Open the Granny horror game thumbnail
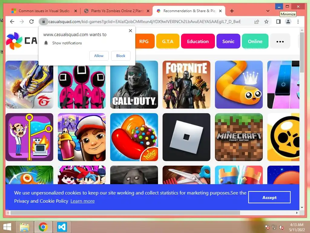Screen dimensions: 310x233 [134, 175]
